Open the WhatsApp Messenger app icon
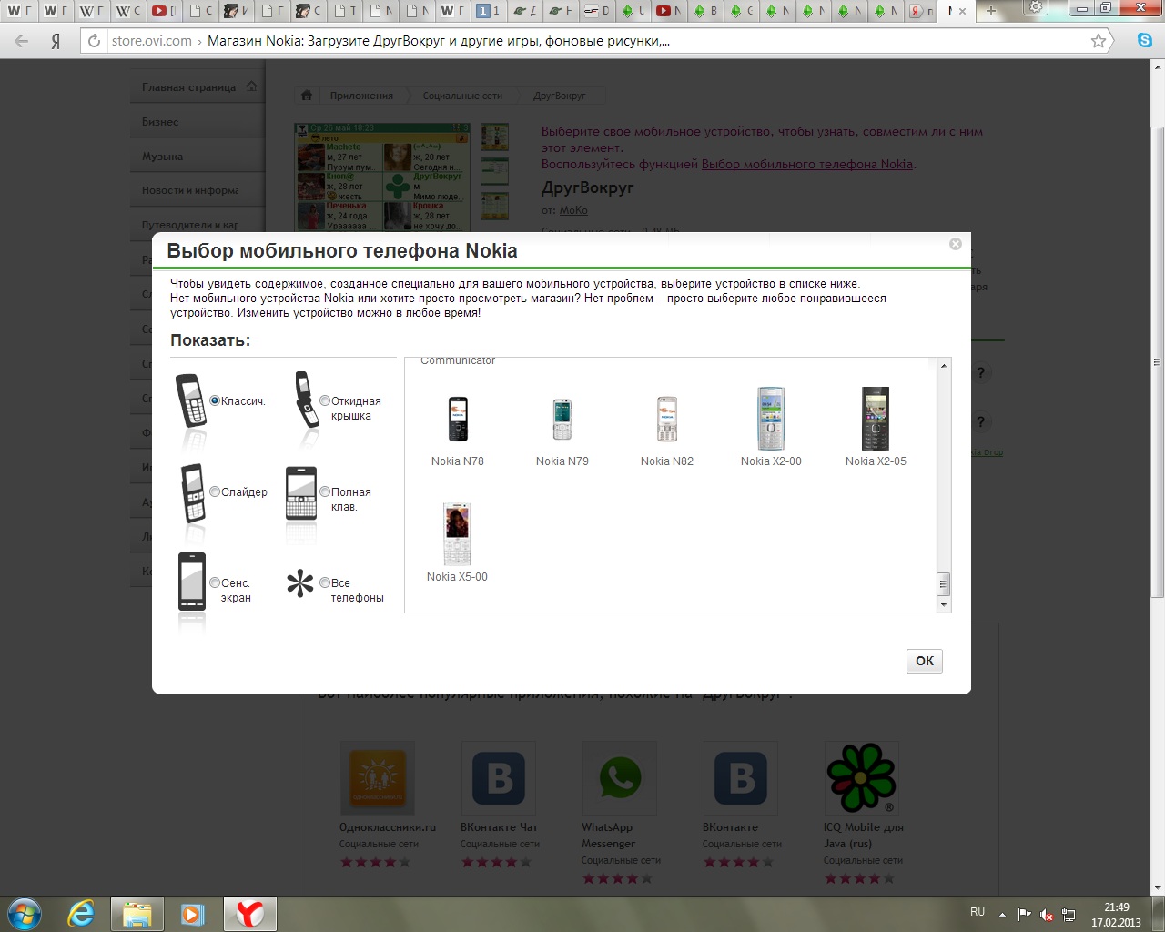The height and width of the screenshot is (932, 1165). click(x=620, y=778)
